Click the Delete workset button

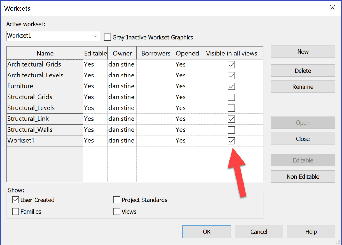(x=303, y=70)
